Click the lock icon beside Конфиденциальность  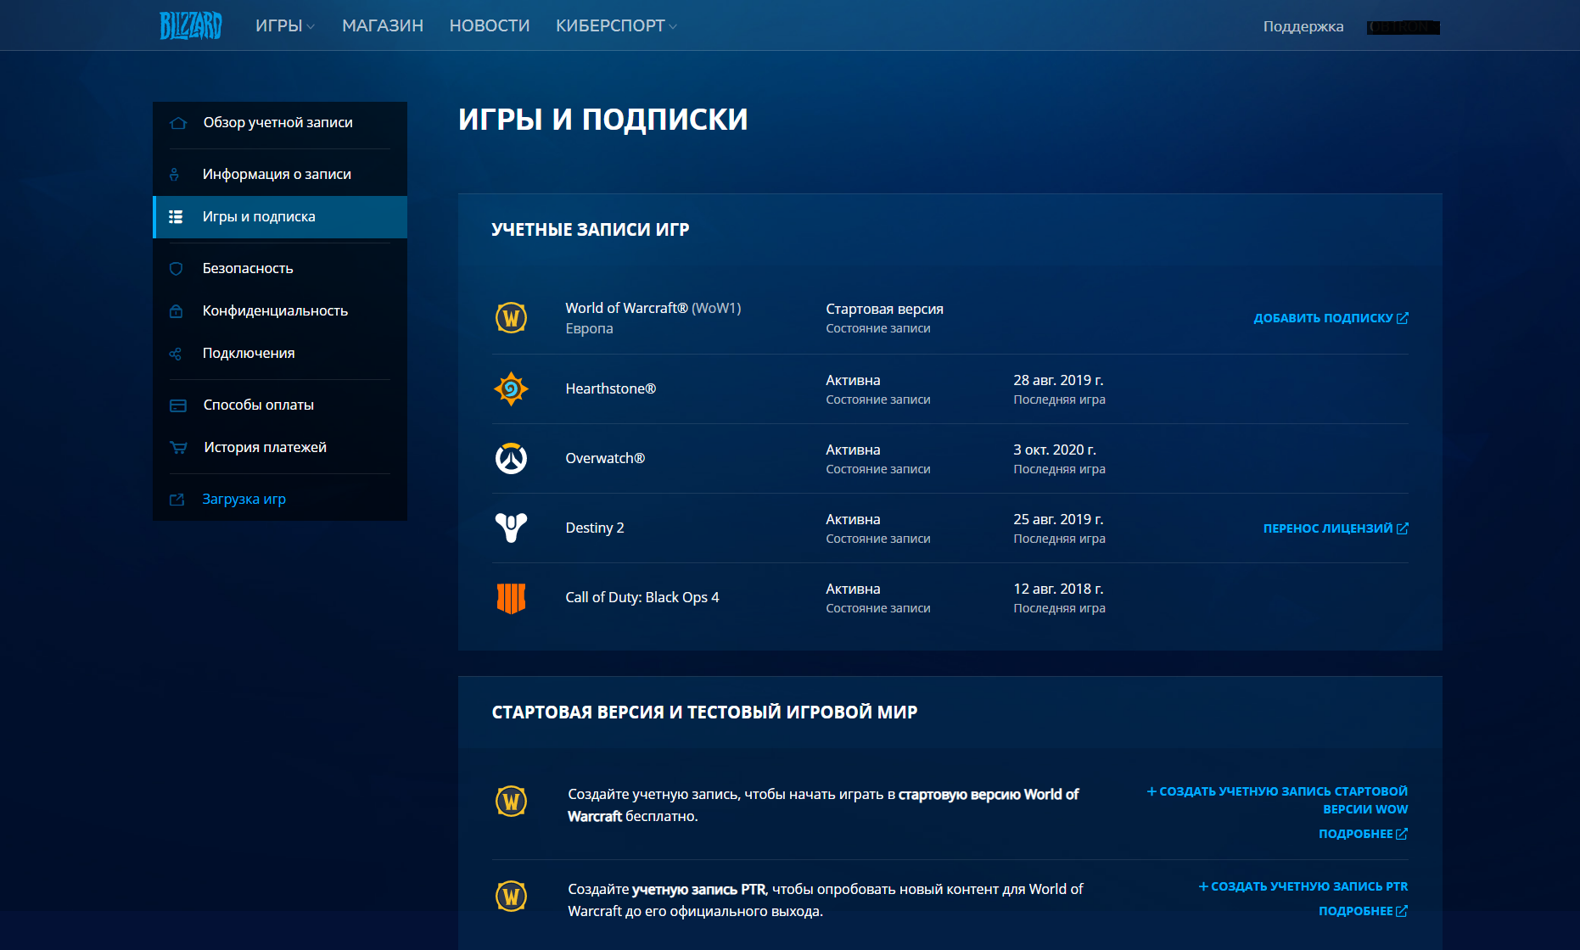click(x=176, y=311)
